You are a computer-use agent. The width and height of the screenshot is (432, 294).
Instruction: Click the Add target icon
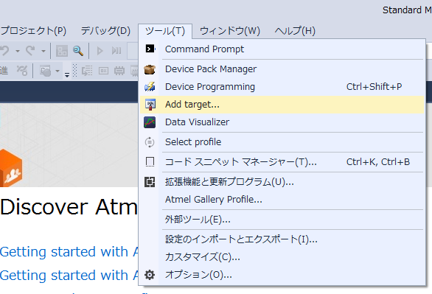(150, 105)
